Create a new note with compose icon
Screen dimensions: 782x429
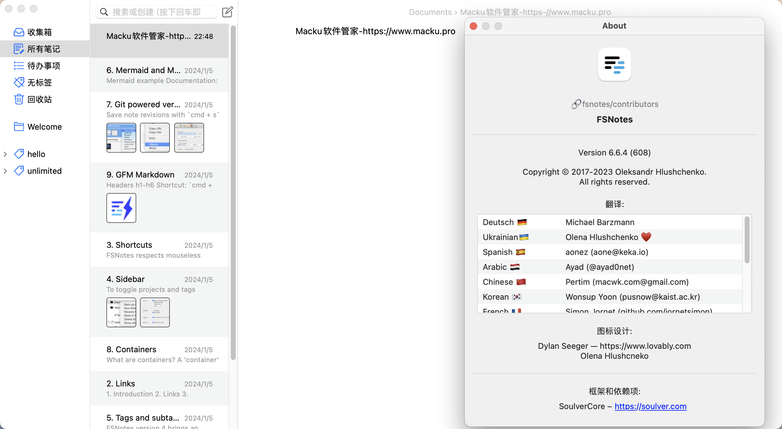[227, 12]
